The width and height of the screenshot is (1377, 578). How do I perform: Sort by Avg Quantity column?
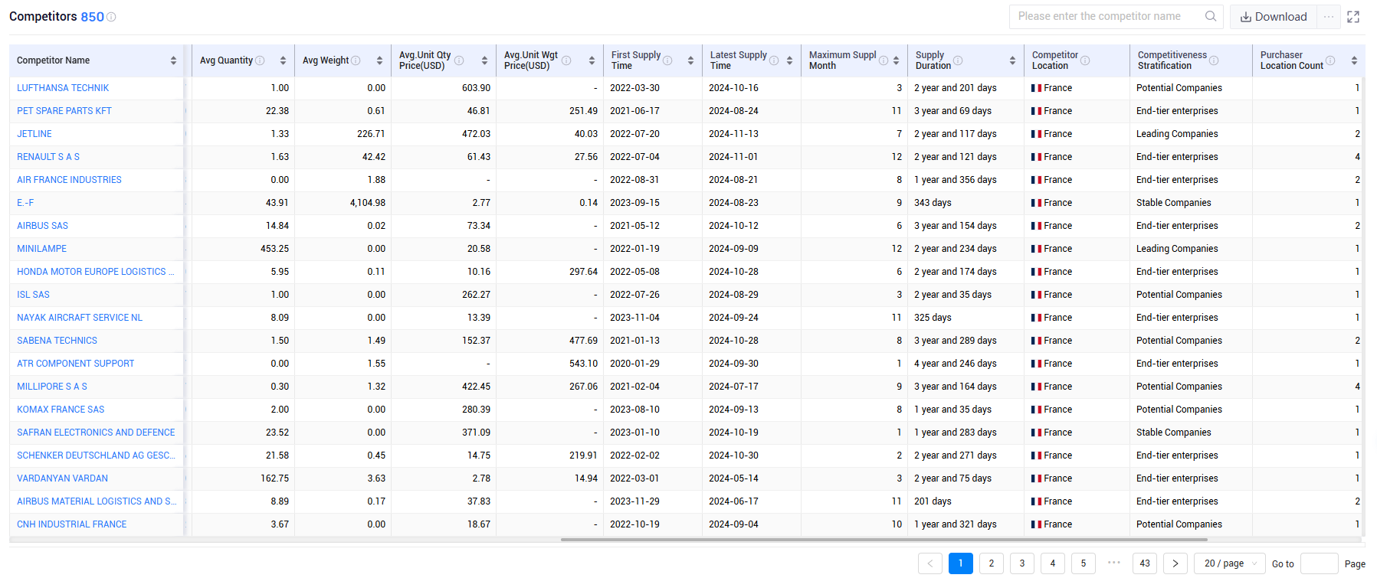coord(283,60)
